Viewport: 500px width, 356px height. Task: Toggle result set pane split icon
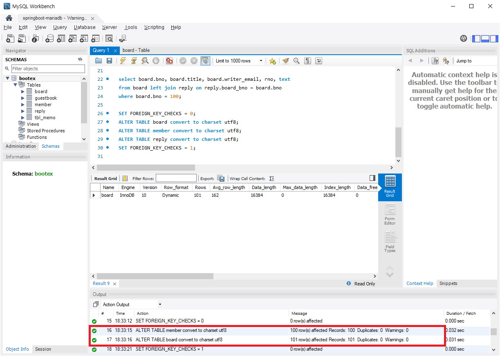tap(372, 178)
